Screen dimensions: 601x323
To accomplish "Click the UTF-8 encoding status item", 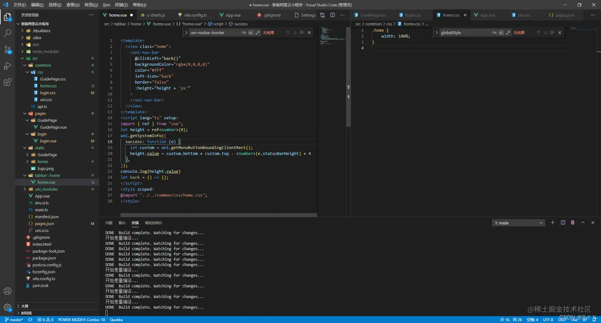I will pos(548,320).
